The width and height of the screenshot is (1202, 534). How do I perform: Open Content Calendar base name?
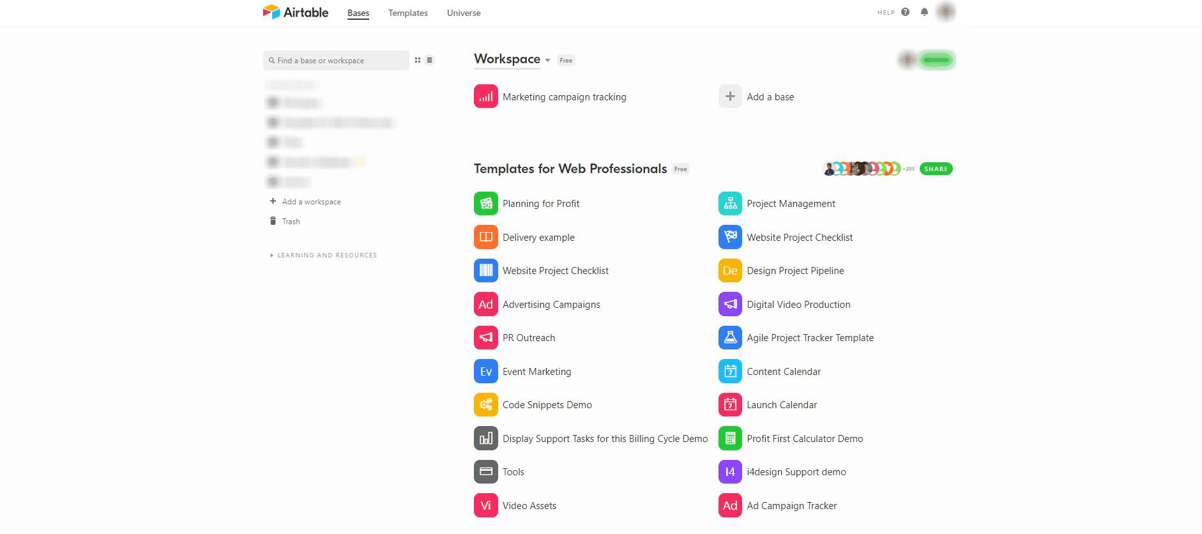784,372
